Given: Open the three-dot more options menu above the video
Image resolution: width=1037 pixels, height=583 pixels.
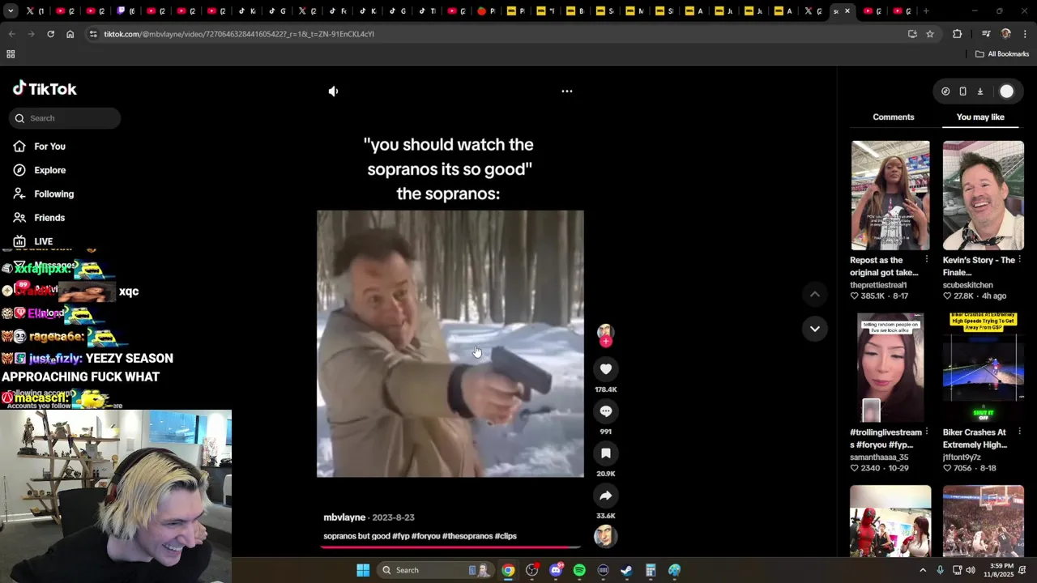Looking at the screenshot, I should click(x=567, y=91).
